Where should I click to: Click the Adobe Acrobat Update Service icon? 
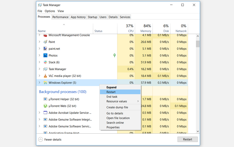[45, 113]
